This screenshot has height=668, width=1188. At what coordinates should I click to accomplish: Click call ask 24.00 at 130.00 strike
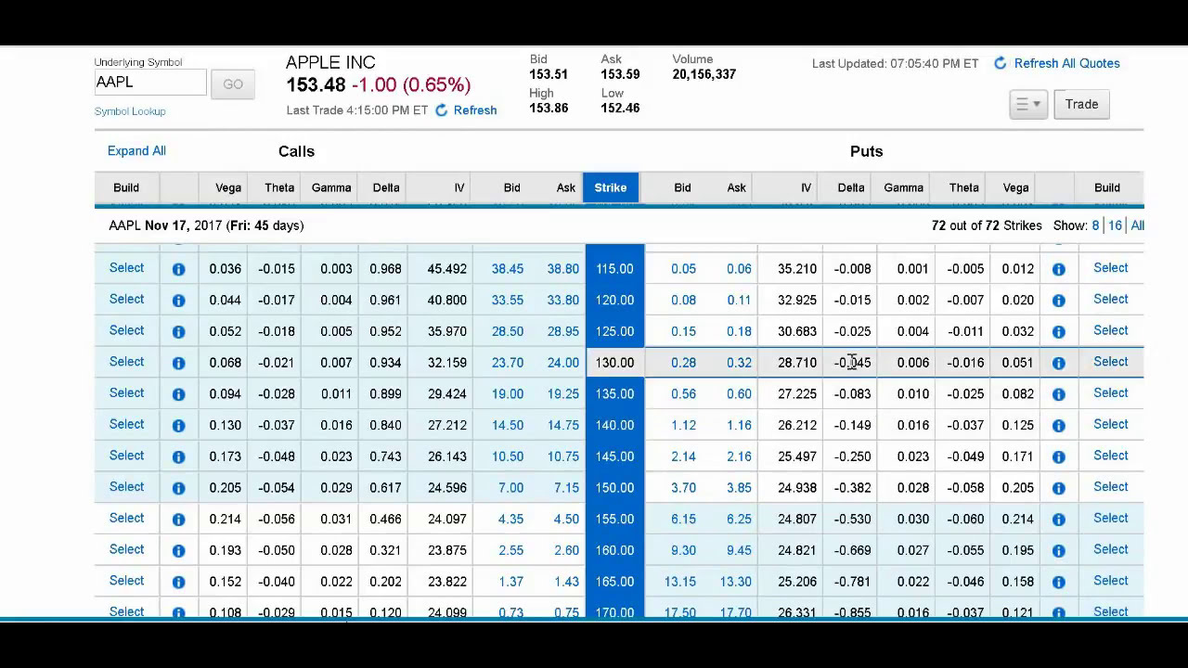tap(562, 363)
